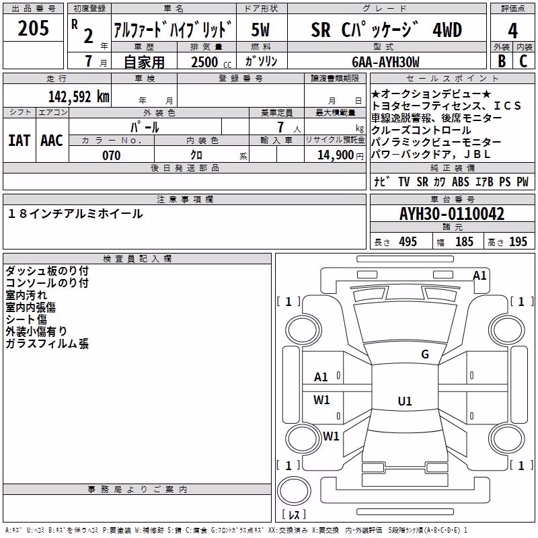This screenshot has height=538, width=538.
Task: Click color number 070
Action: (x=112, y=155)
